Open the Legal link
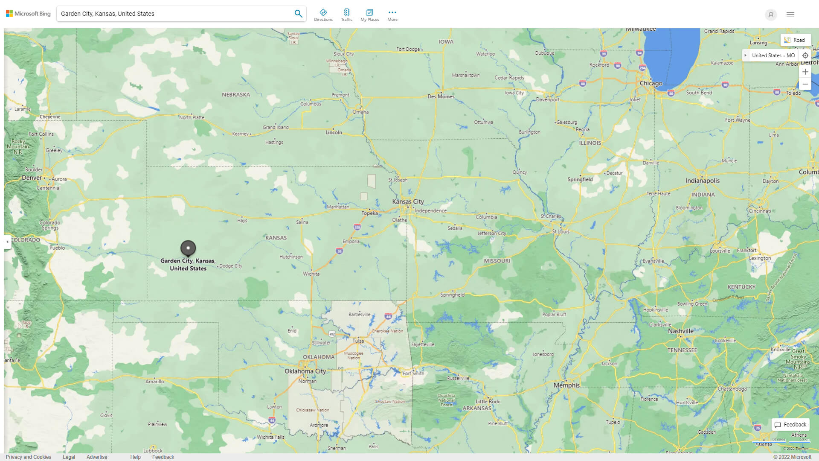Viewport: 819px width, 461px height. coord(69,457)
